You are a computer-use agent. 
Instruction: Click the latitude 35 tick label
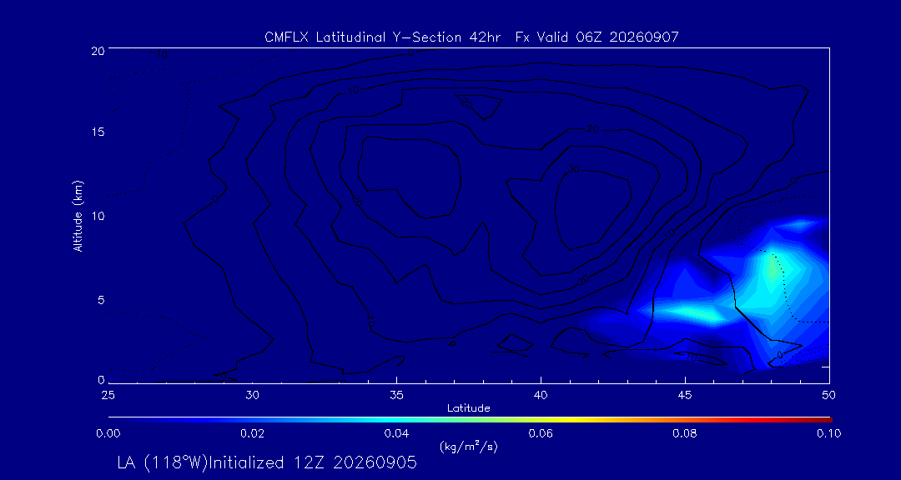(396, 394)
